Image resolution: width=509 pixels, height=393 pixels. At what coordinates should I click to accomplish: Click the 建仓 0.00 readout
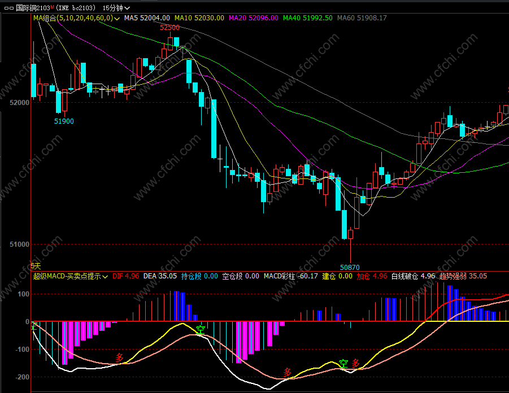pos(337,276)
